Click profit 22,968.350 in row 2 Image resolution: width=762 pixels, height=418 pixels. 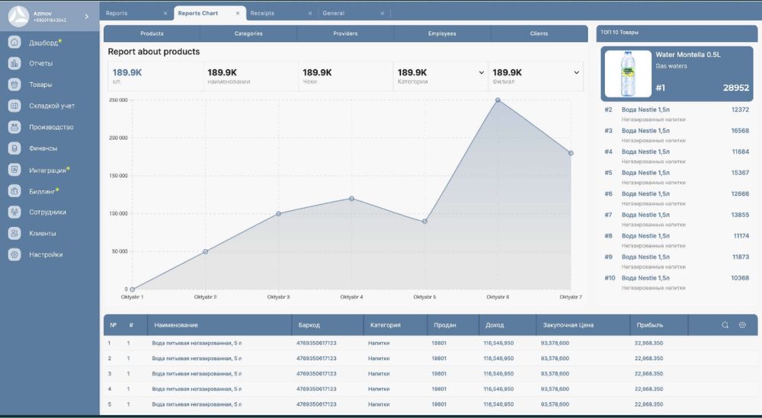(648, 359)
